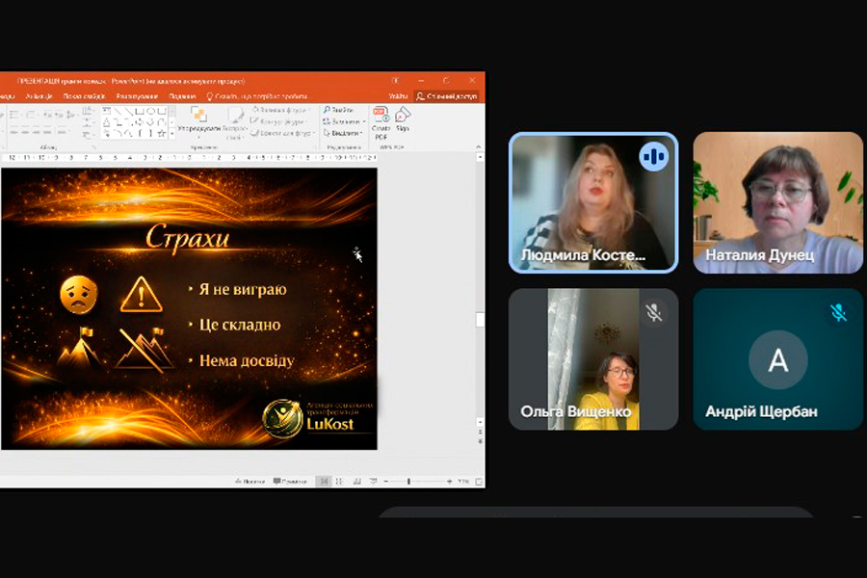Image resolution: width=867 pixels, height=578 pixels.
Task: Click the 'Tell me what you want to do' lightbulb
Action: point(210,96)
